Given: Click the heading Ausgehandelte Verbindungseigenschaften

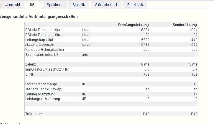Looking at the screenshot, I should pos(39,16).
